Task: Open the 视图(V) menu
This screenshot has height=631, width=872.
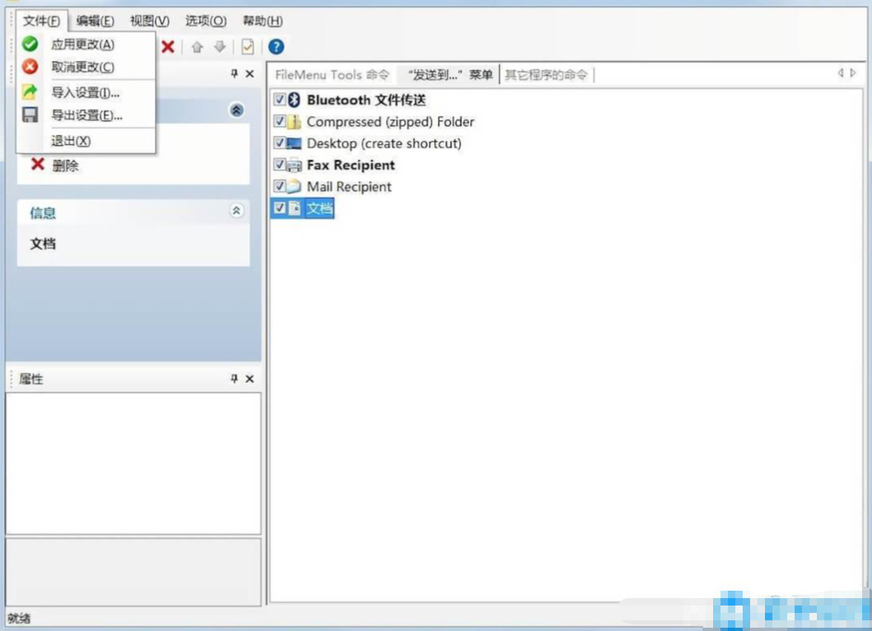Action: pyautogui.click(x=150, y=21)
